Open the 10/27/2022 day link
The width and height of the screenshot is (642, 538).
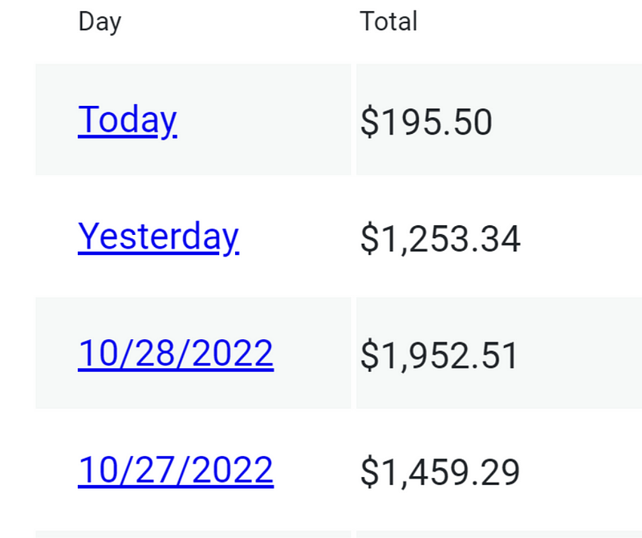[x=176, y=470]
